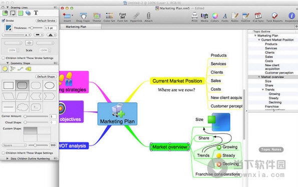This screenshot has height=187, width=298.
Task: Open the iCal Sync icon
Action: pos(258,15)
